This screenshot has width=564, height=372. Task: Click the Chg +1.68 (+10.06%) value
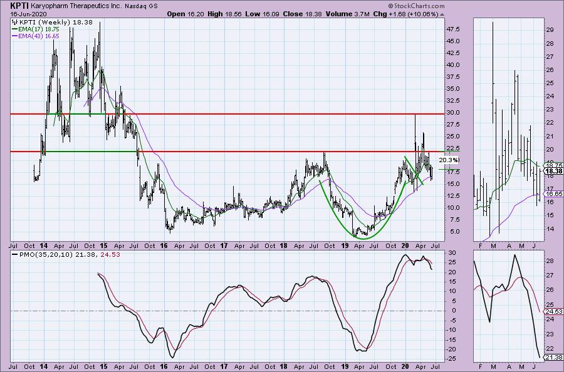pos(405,14)
